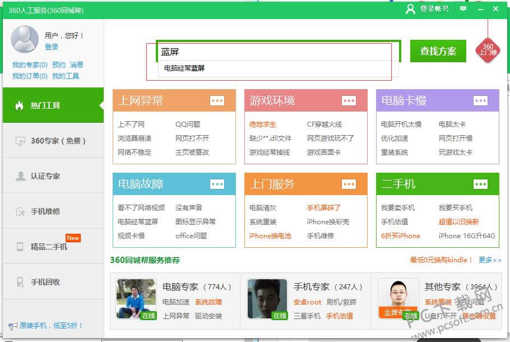Click 浏览器崩溃 under 上网异常
This screenshot has height=342, width=510.
coord(135,138)
